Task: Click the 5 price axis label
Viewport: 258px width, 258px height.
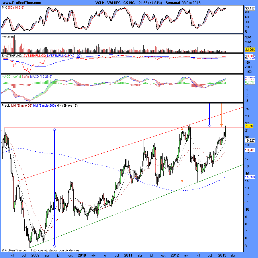Action: (246, 245)
